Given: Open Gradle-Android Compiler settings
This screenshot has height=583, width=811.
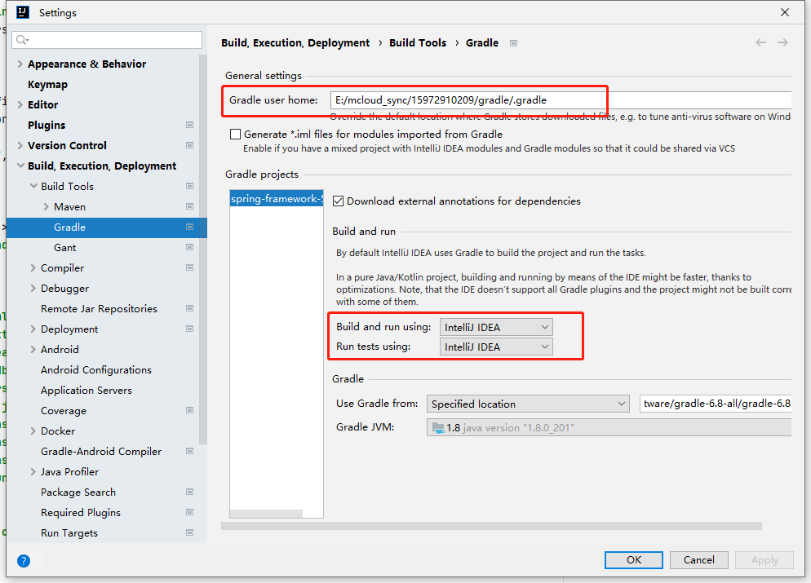Looking at the screenshot, I should [101, 451].
